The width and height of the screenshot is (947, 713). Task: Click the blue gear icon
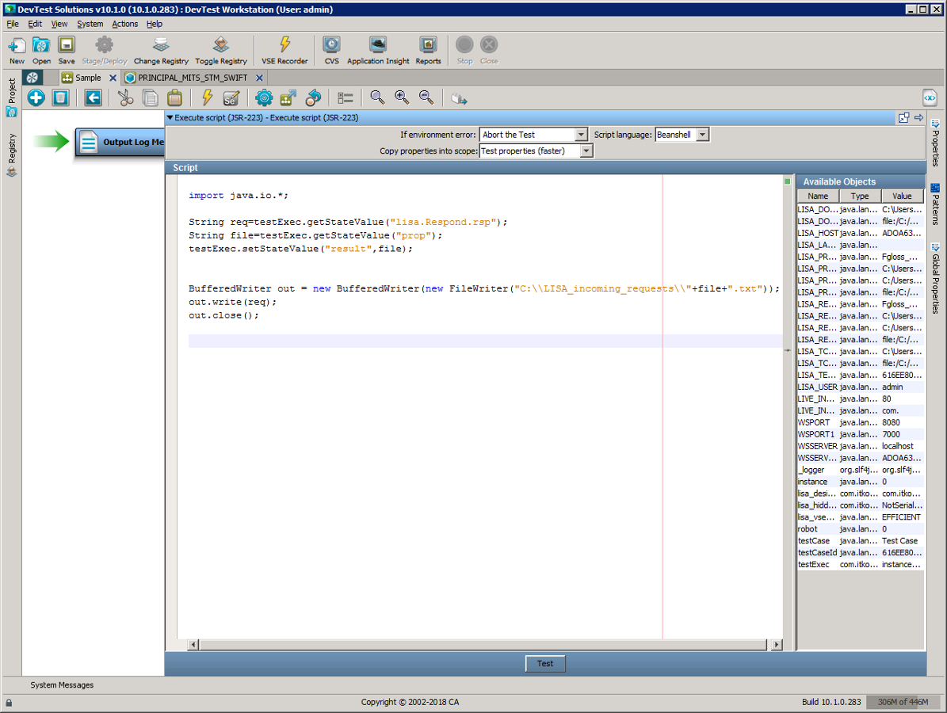pos(264,97)
